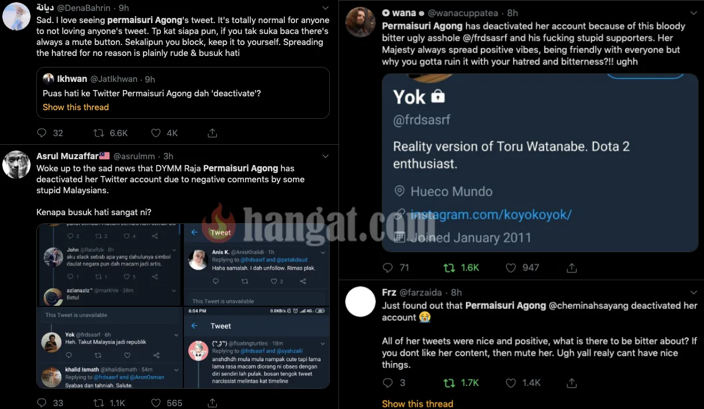Share Frz's tweet using share icon
This screenshot has width=704, height=409.
pos(571,382)
